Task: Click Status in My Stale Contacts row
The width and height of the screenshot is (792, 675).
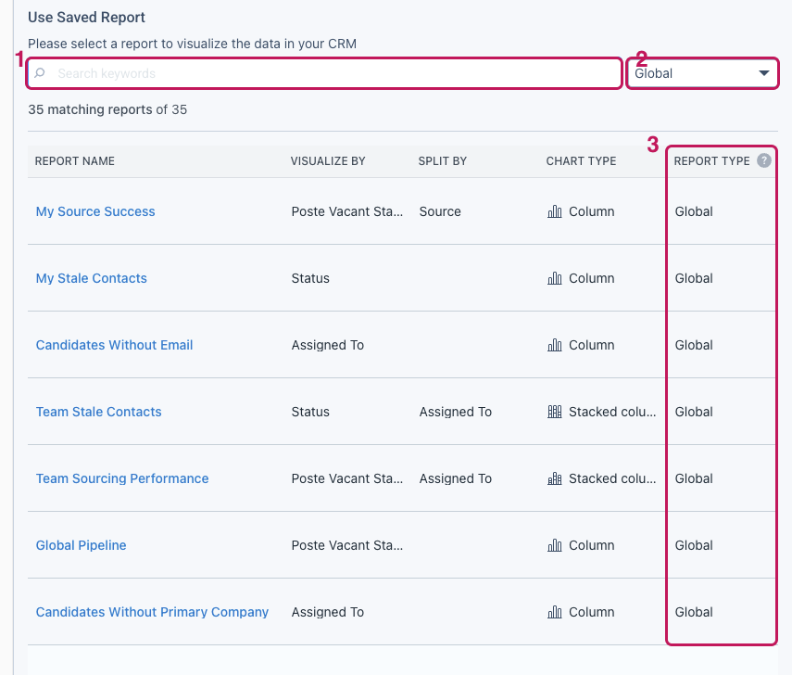Action: 310,278
